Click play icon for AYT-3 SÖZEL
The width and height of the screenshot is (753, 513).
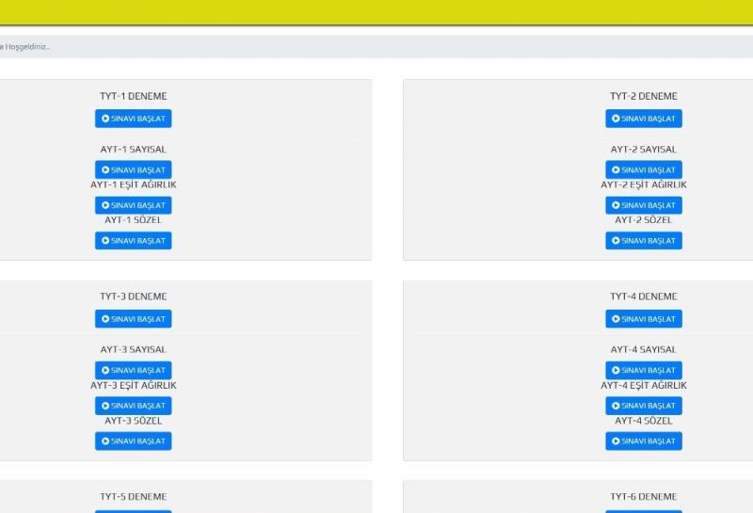click(x=105, y=441)
